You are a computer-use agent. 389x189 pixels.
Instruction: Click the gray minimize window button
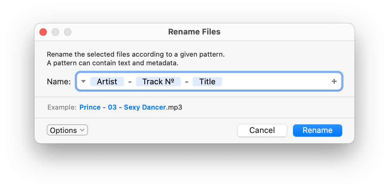coord(55,32)
